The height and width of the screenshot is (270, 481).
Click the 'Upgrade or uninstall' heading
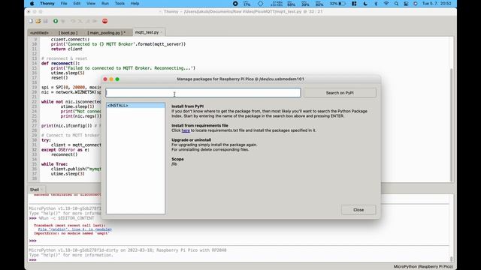point(192,140)
